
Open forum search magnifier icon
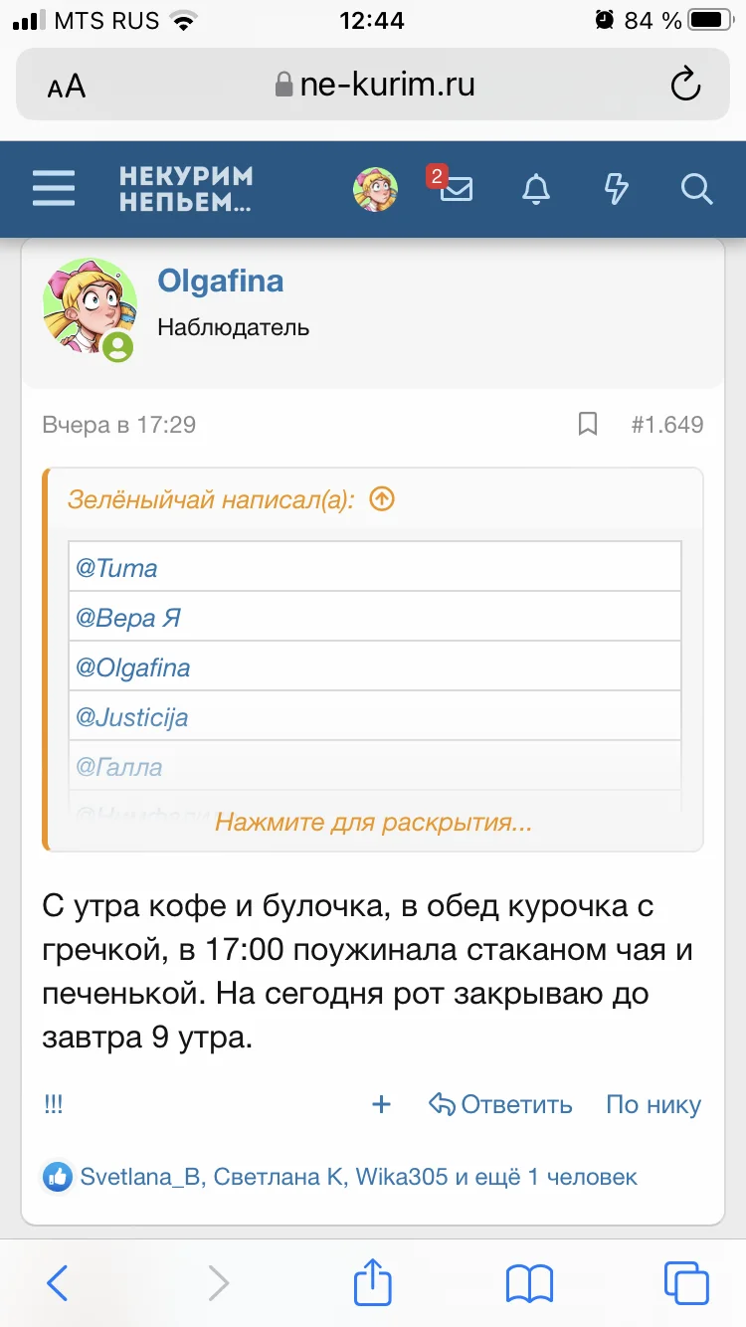point(696,188)
